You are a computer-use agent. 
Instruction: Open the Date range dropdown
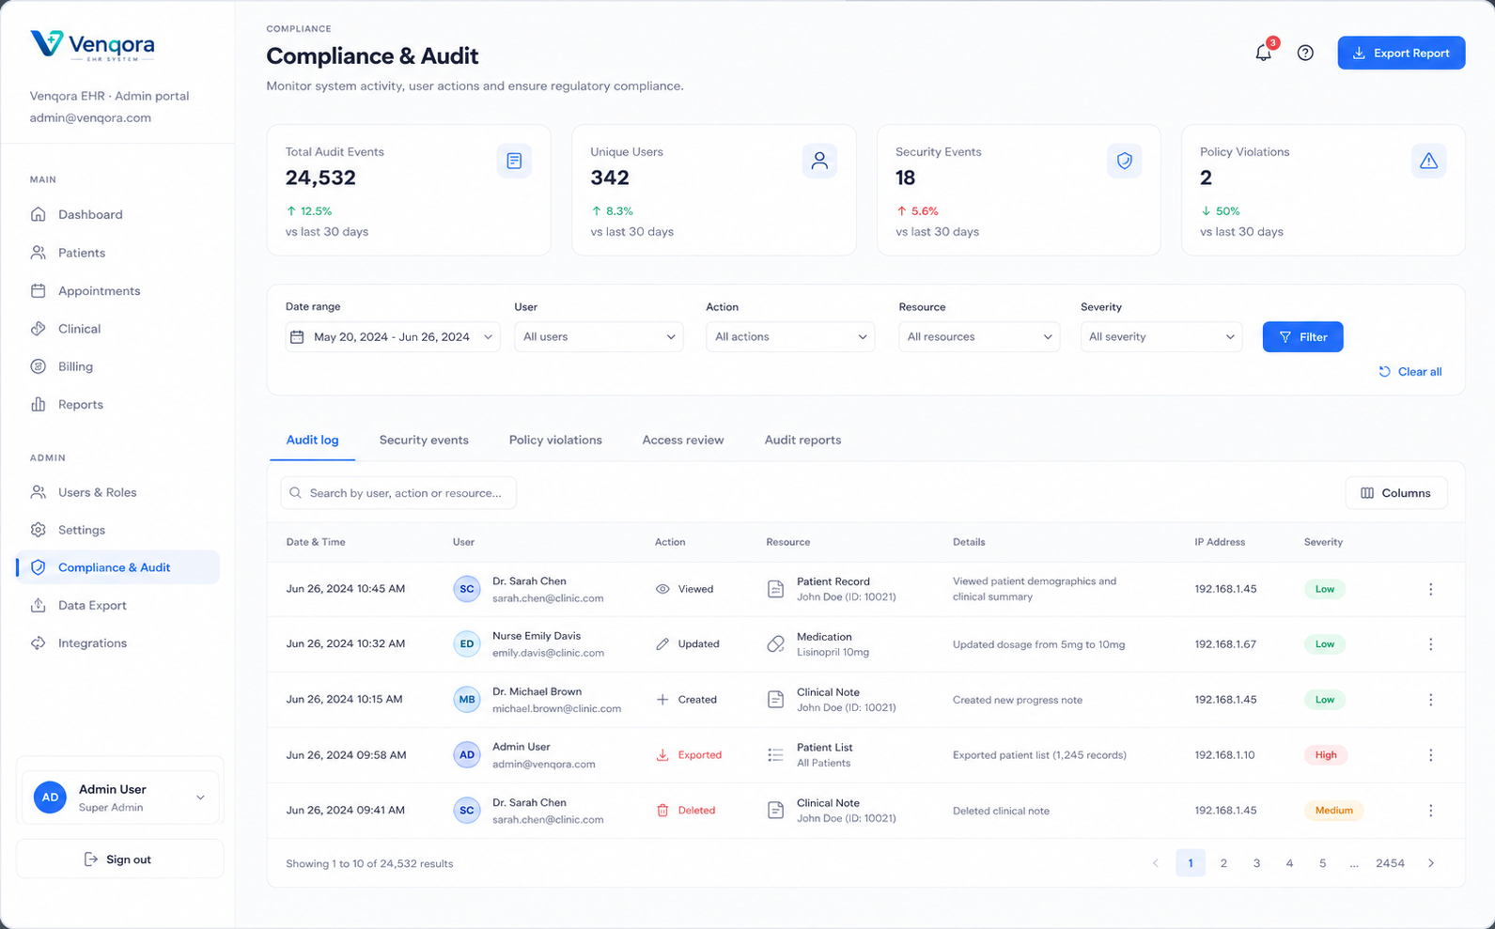coord(393,337)
